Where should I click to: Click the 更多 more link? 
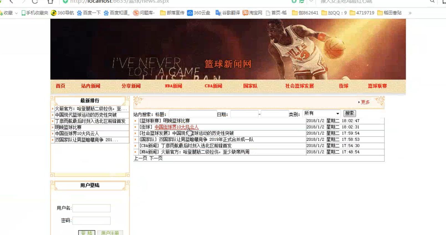(365, 102)
